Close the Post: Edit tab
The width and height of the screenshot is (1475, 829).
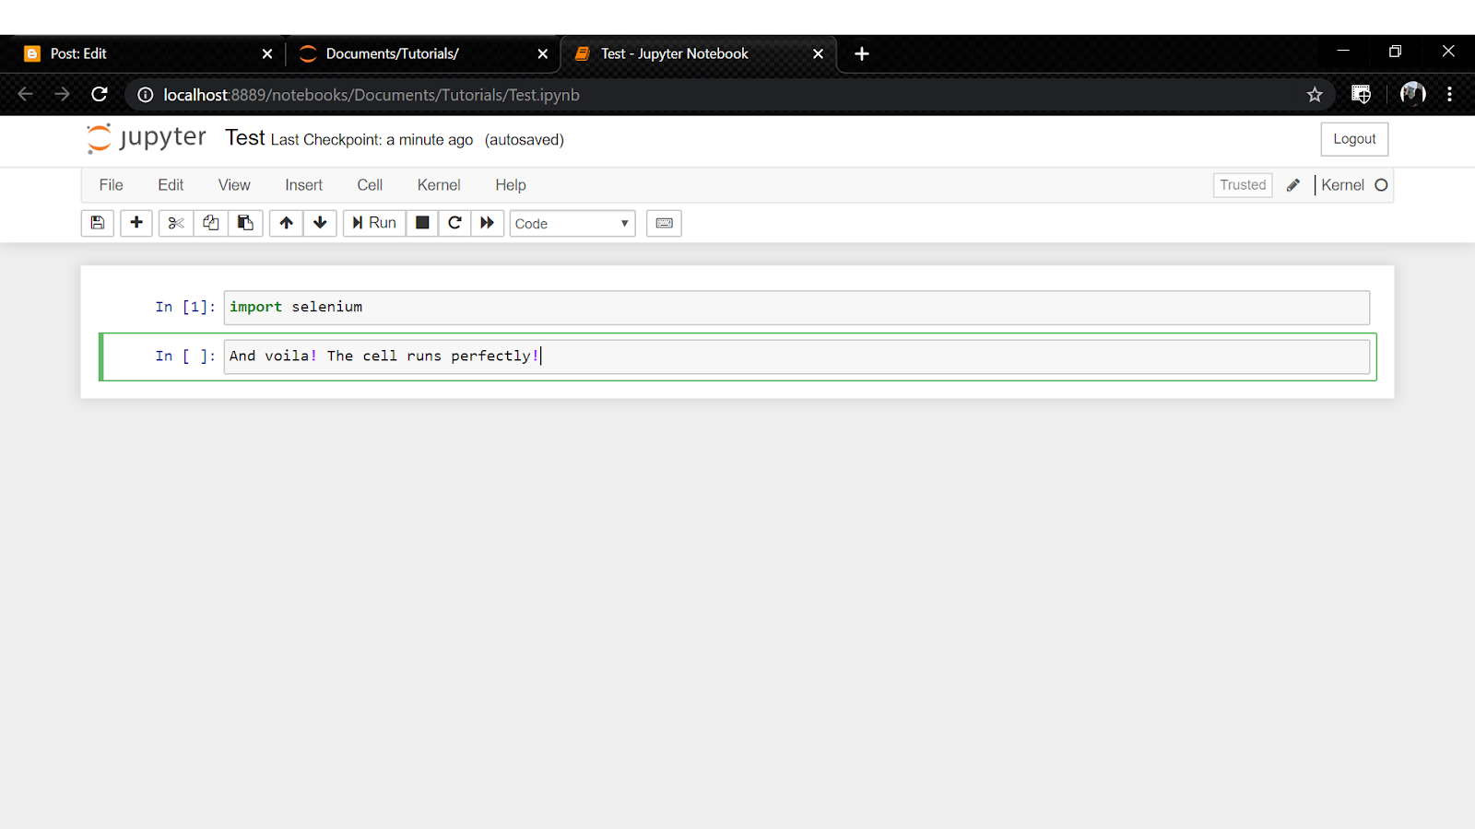(x=267, y=54)
